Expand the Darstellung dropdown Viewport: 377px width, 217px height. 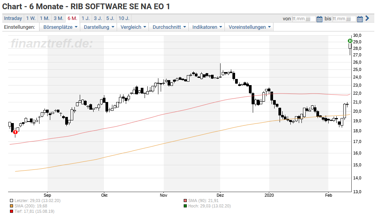click(99, 27)
